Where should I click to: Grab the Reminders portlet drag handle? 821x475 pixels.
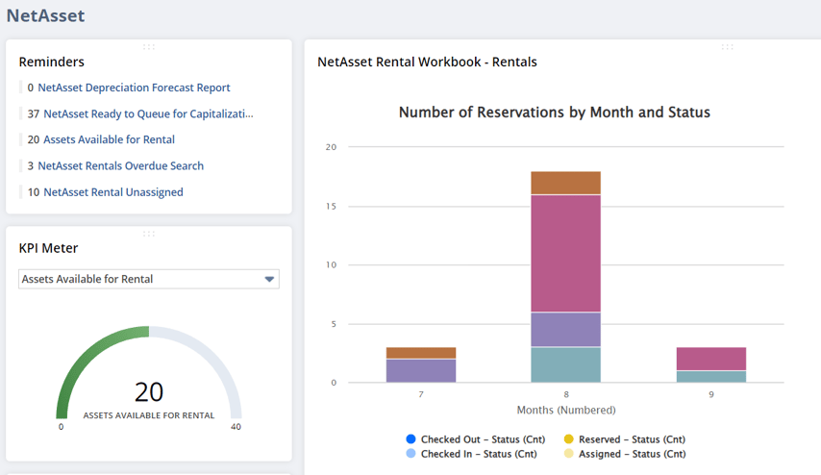[x=149, y=46]
